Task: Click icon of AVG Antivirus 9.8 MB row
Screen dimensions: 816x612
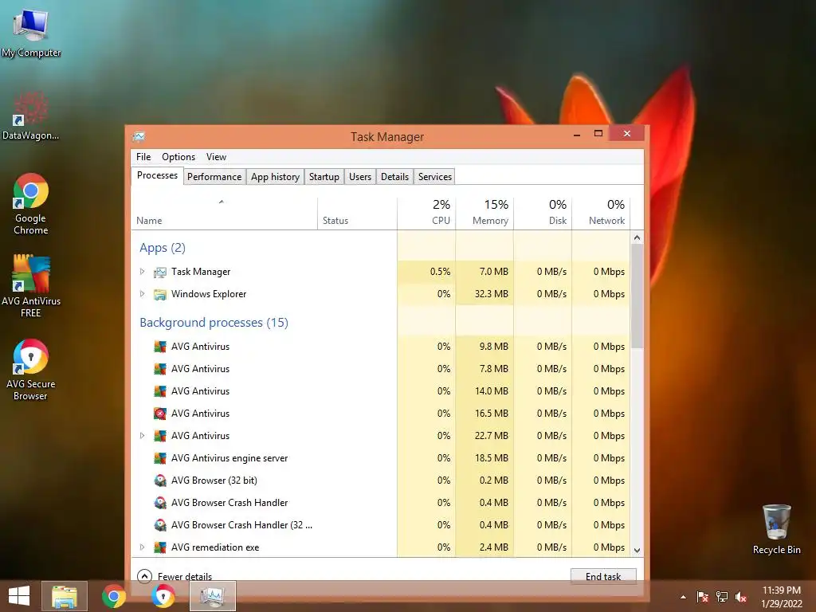Action: click(159, 347)
